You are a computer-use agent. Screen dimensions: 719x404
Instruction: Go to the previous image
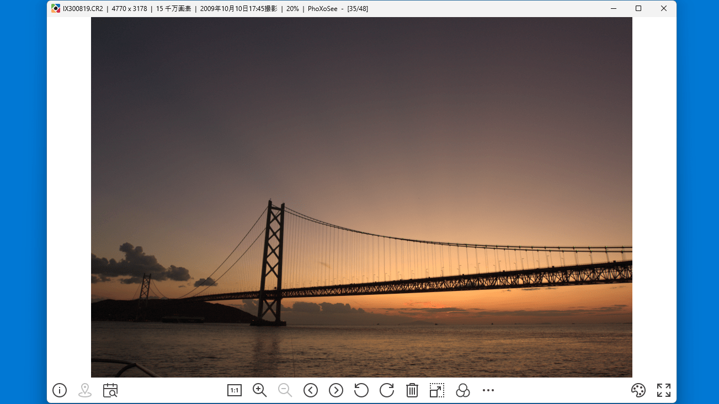311,390
